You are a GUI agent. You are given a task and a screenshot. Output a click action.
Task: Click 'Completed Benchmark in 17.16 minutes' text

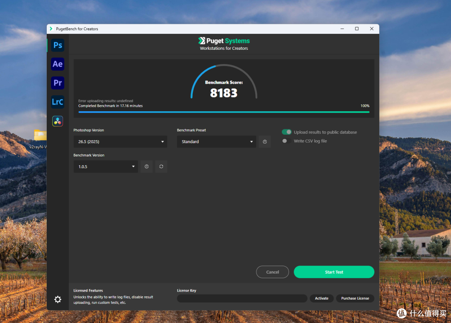pyautogui.click(x=110, y=106)
